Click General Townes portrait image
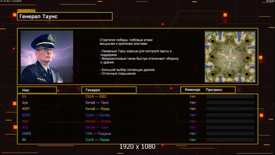The image size is (275, 155). (47, 57)
